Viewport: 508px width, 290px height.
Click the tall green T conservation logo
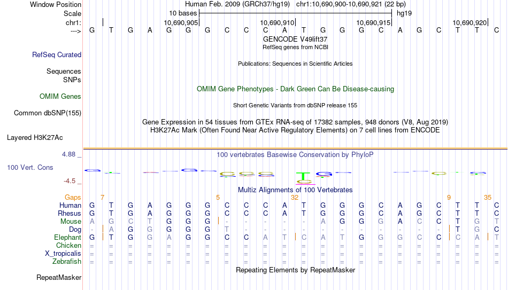point(304,177)
